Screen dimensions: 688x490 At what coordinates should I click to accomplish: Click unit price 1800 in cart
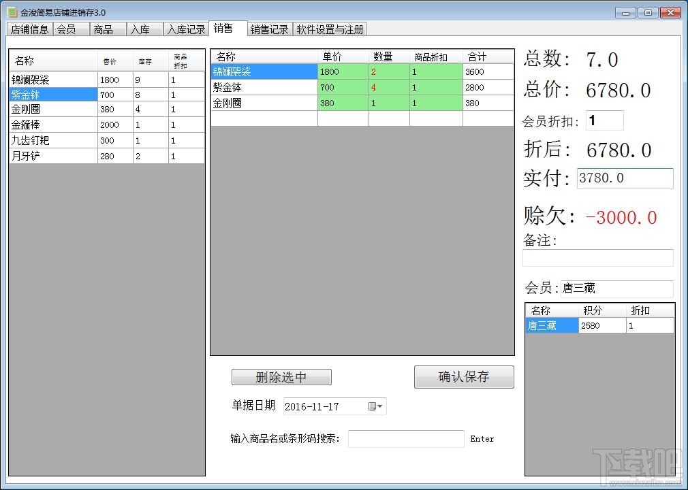coord(343,72)
